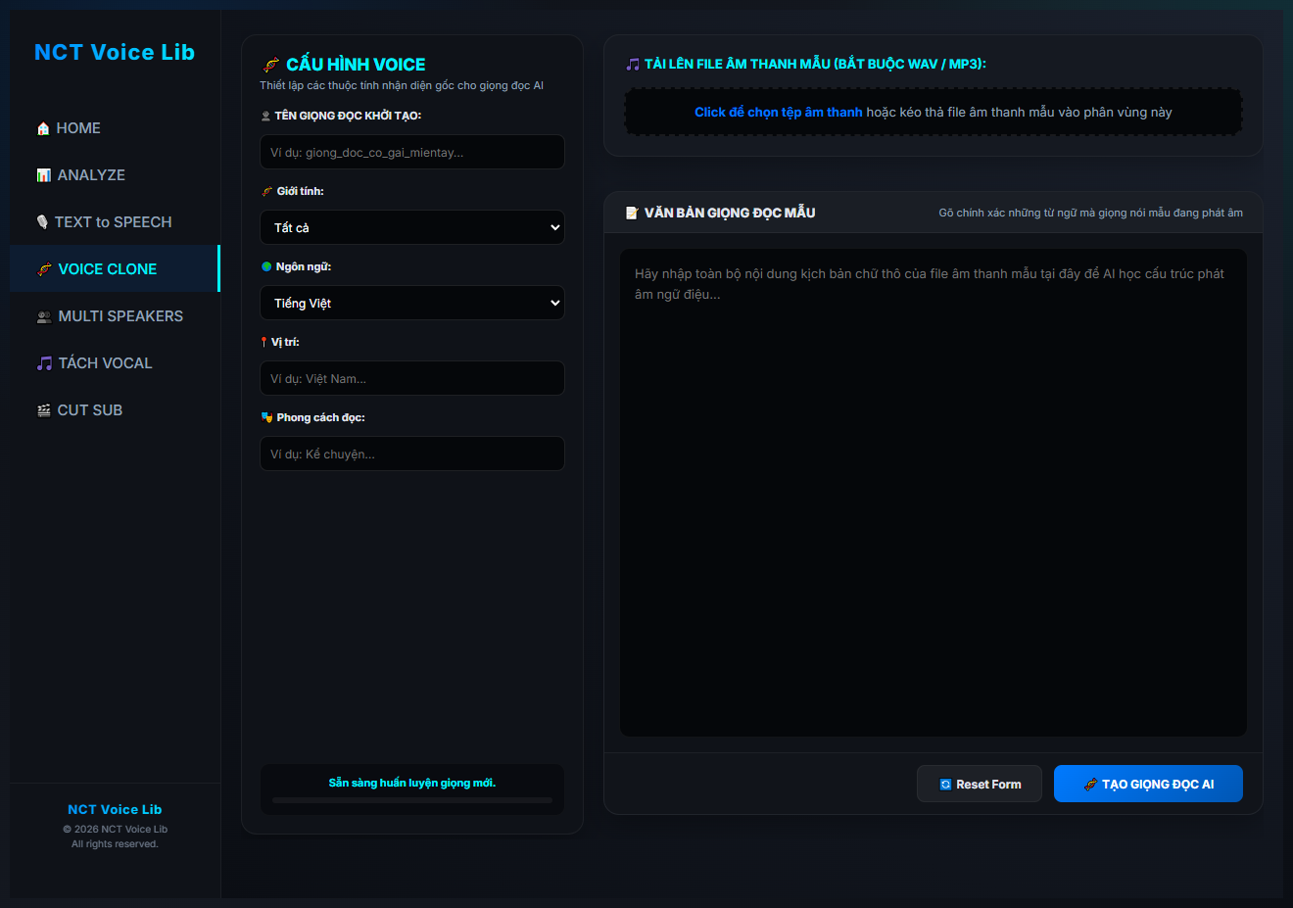The height and width of the screenshot is (908, 1293).
Task: Click the clapperboard icon beside CUT SUB
Action: [44, 410]
